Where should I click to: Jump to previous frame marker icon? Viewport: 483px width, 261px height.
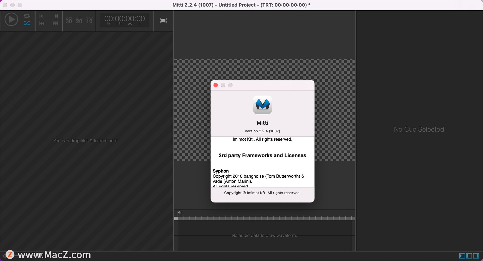[41, 16]
